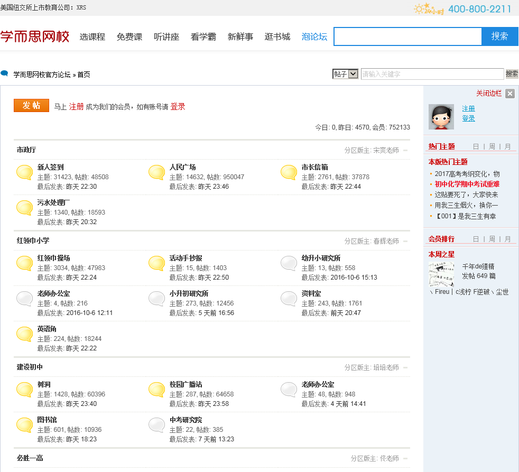Open member profile 千年de猹精

point(478,266)
